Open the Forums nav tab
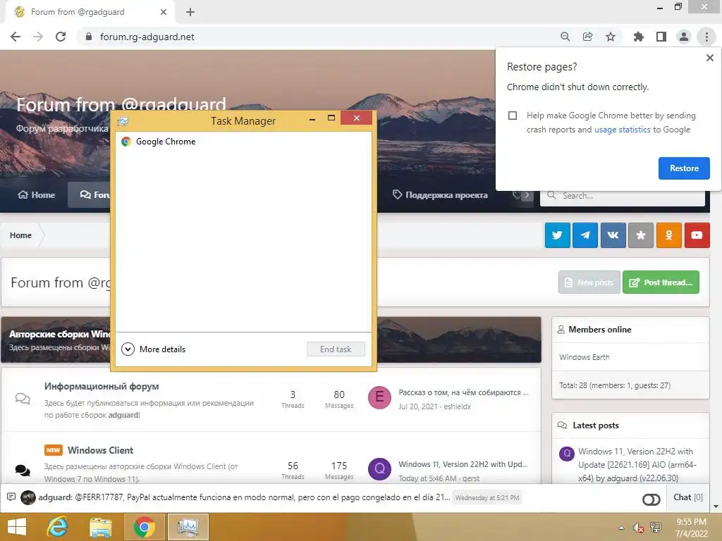 click(90, 195)
